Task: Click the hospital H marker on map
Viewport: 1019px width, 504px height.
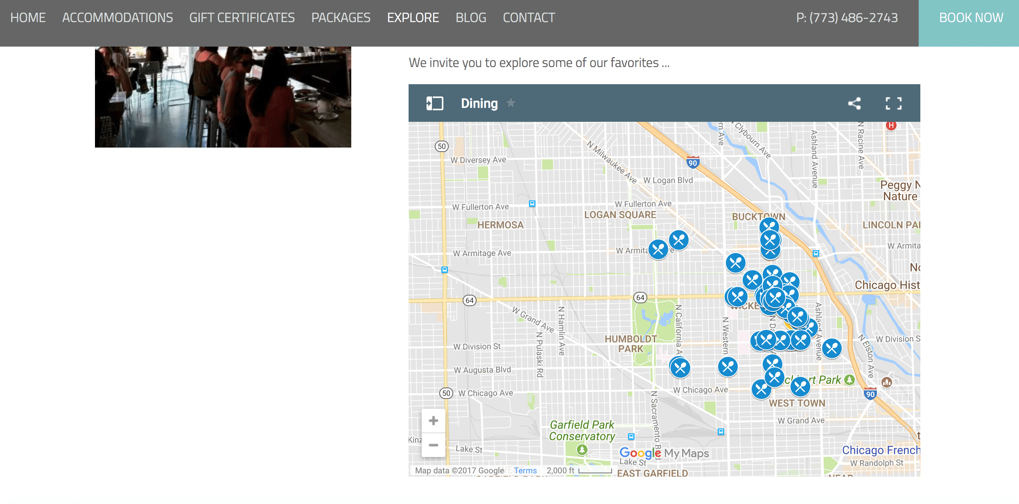Action: pyautogui.click(x=891, y=125)
